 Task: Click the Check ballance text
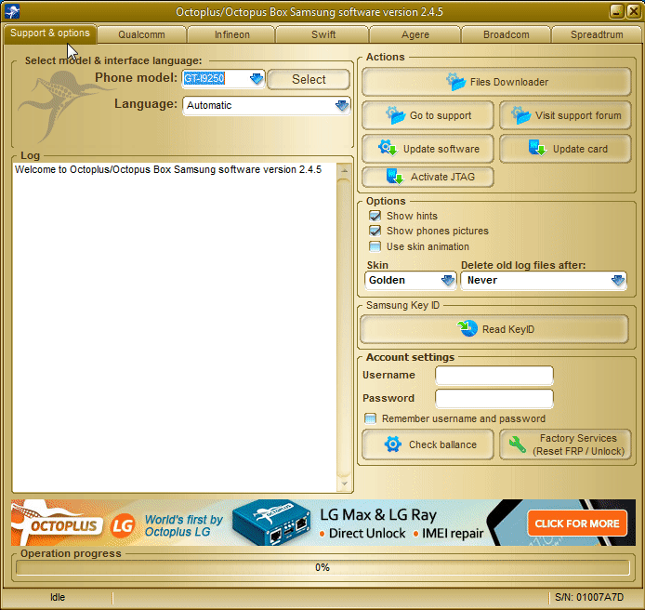pyautogui.click(x=442, y=444)
